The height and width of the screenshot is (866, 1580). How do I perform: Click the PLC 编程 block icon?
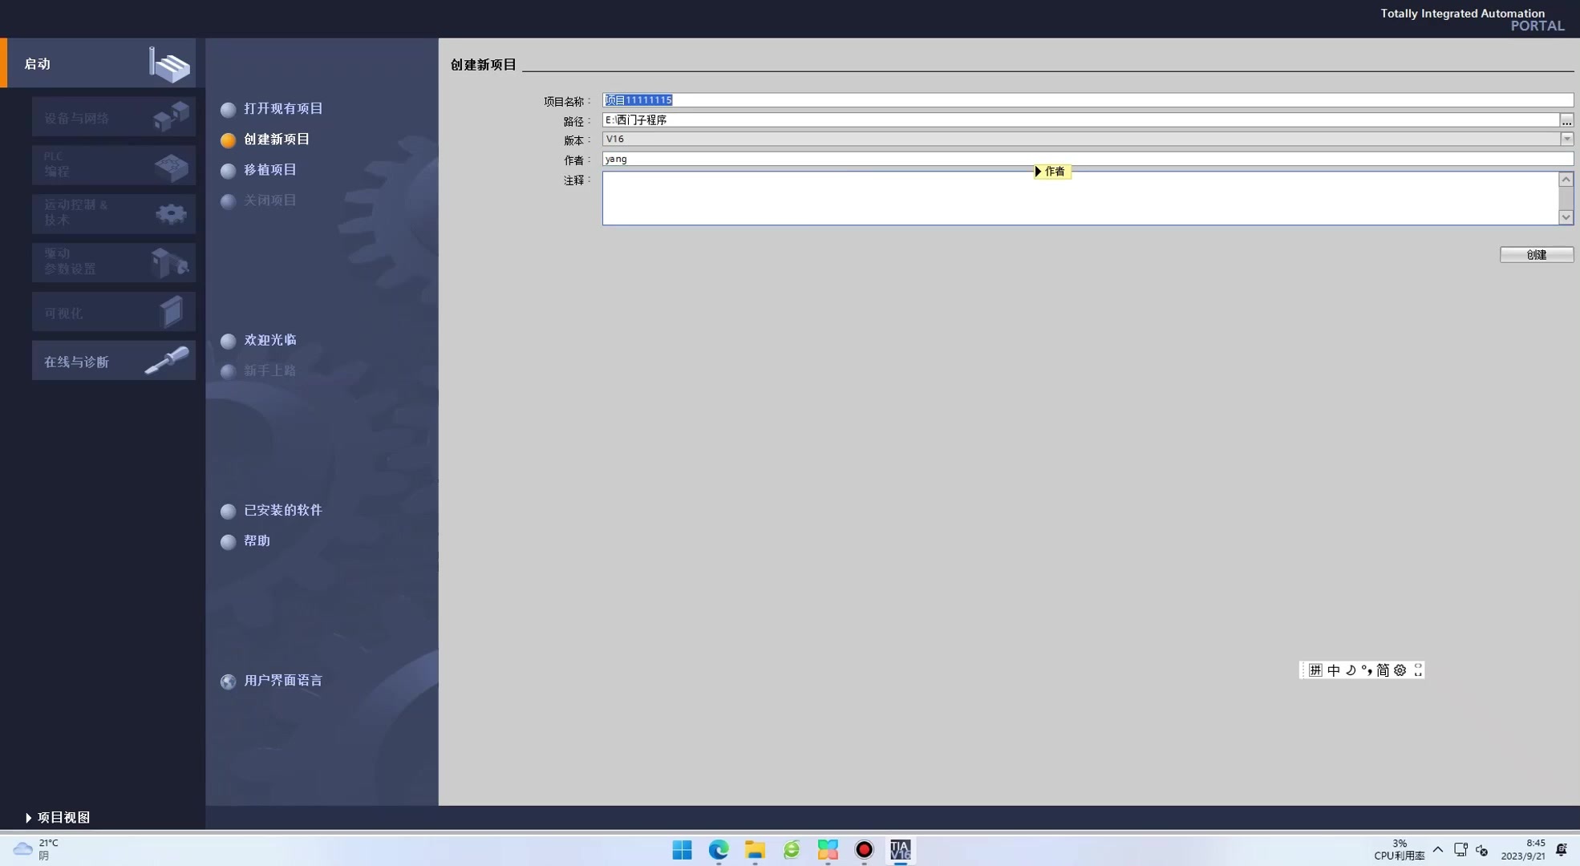[x=171, y=166]
